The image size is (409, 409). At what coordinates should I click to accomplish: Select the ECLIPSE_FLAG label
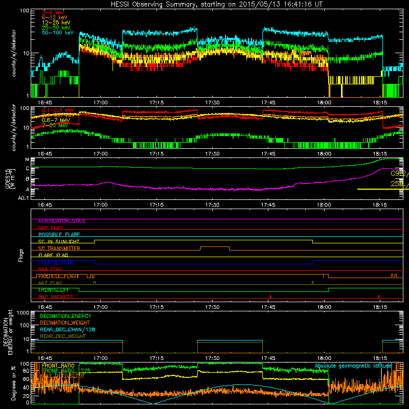[56, 262]
